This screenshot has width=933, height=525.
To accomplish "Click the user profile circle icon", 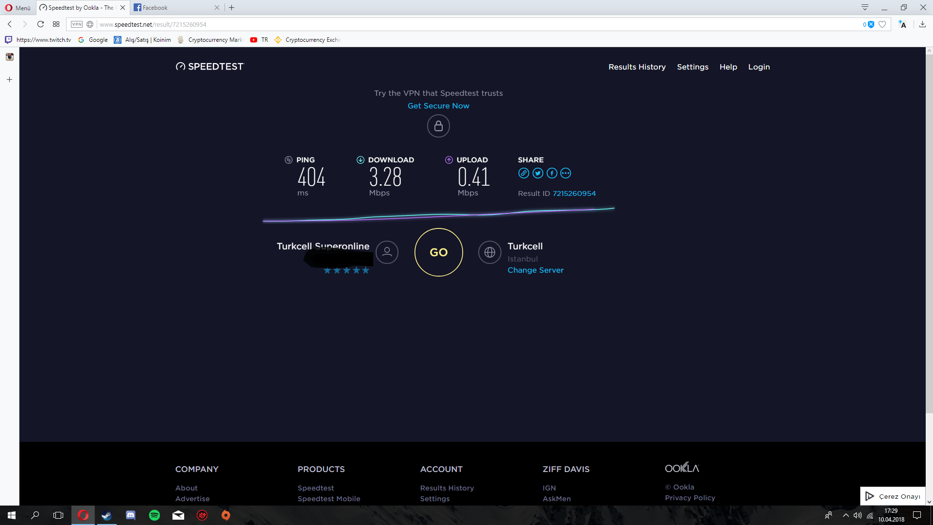I will coord(387,252).
